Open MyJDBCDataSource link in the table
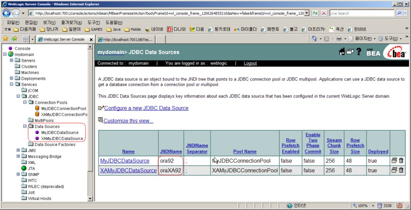 tap(125, 161)
